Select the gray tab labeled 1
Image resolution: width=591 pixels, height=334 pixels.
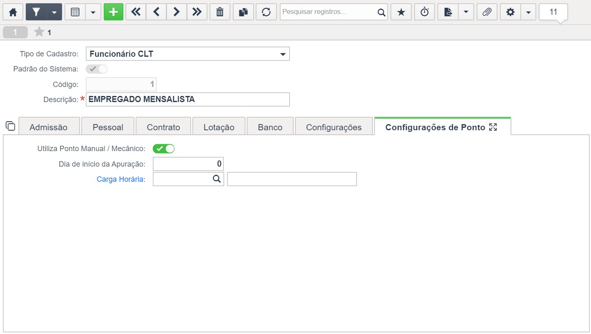click(15, 32)
